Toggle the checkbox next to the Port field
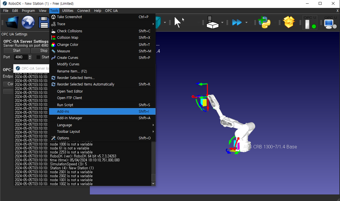The height and width of the screenshot is (201, 340). click(38, 57)
